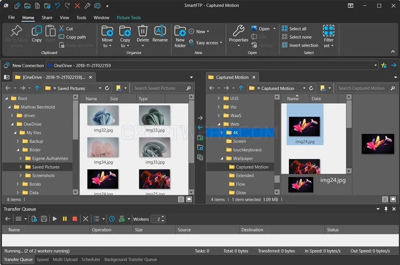Open the Filter set button
Image resolution: width=400 pixels, height=265 pixels.
click(328, 36)
